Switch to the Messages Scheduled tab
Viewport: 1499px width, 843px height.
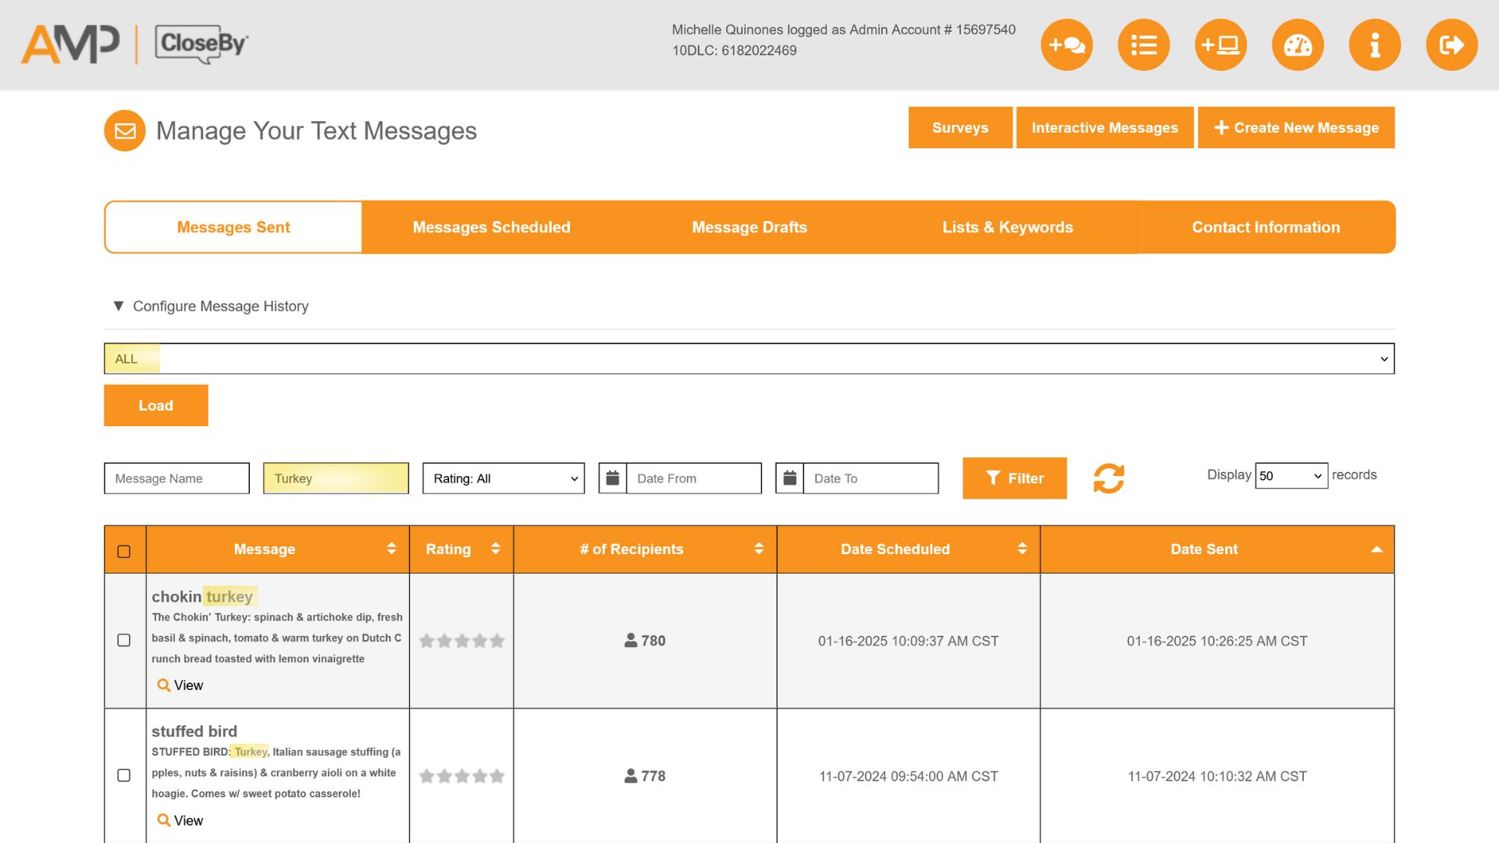pyautogui.click(x=491, y=227)
